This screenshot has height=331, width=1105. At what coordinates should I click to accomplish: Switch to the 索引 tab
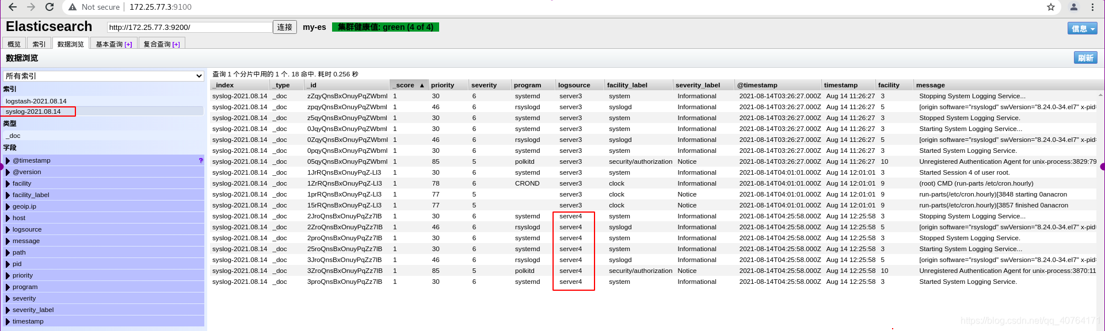[39, 44]
